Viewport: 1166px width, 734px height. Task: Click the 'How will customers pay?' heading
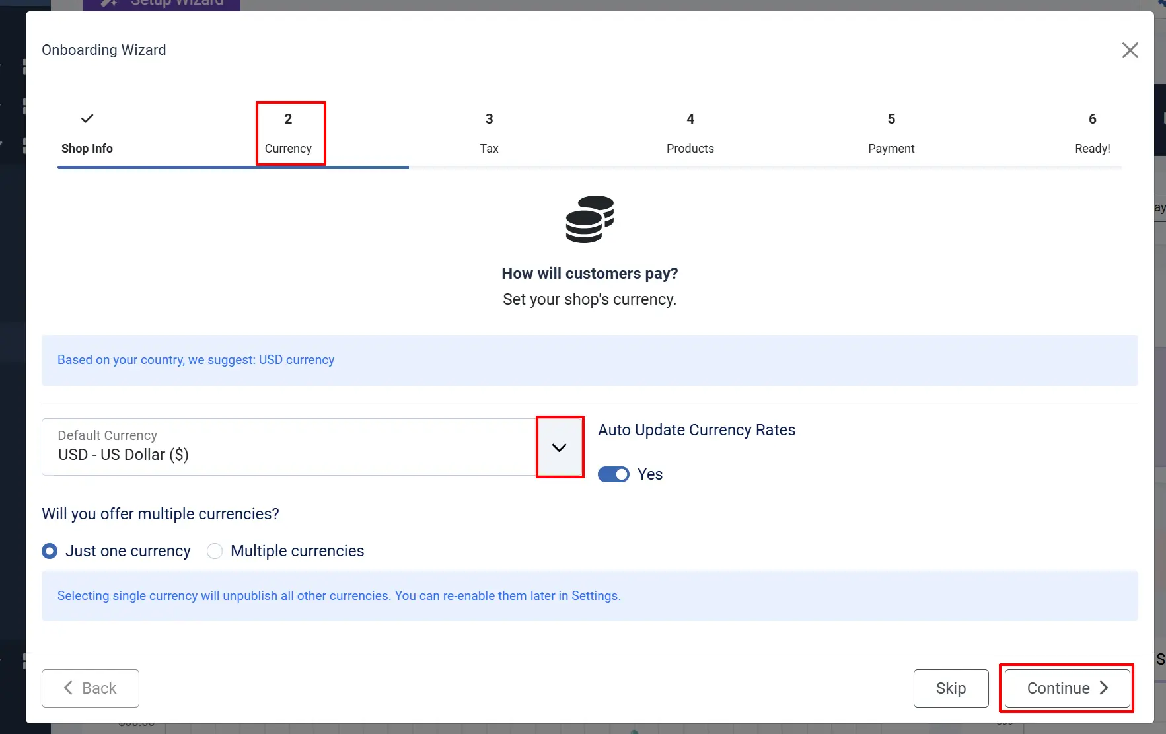tap(590, 274)
